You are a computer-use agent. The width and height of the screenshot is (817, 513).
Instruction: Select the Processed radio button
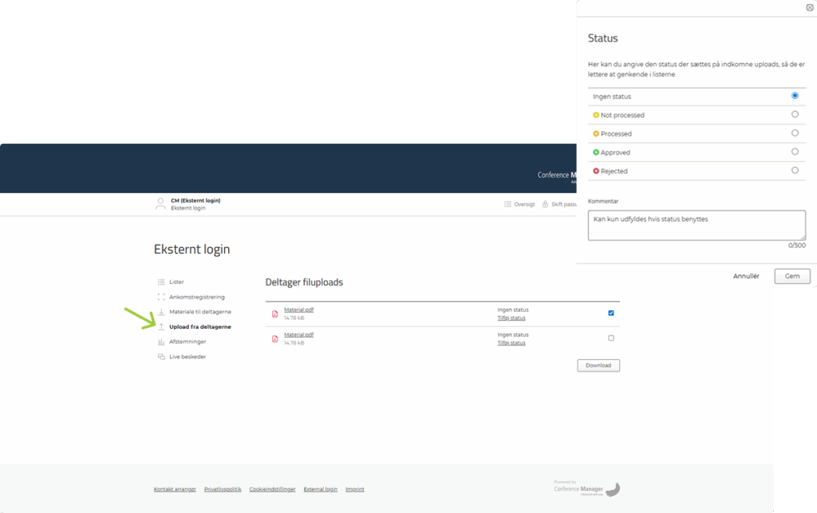[x=795, y=132]
